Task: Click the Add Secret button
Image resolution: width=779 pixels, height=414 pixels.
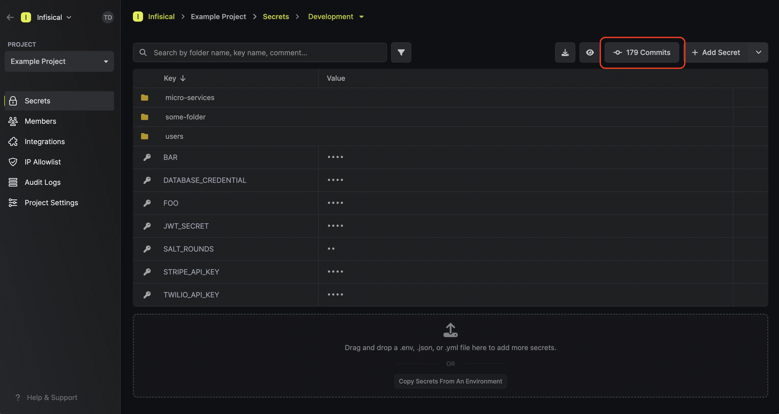Action: click(x=716, y=53)
